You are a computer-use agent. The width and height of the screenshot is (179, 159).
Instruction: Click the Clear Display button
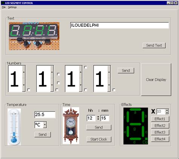point(156,80)
